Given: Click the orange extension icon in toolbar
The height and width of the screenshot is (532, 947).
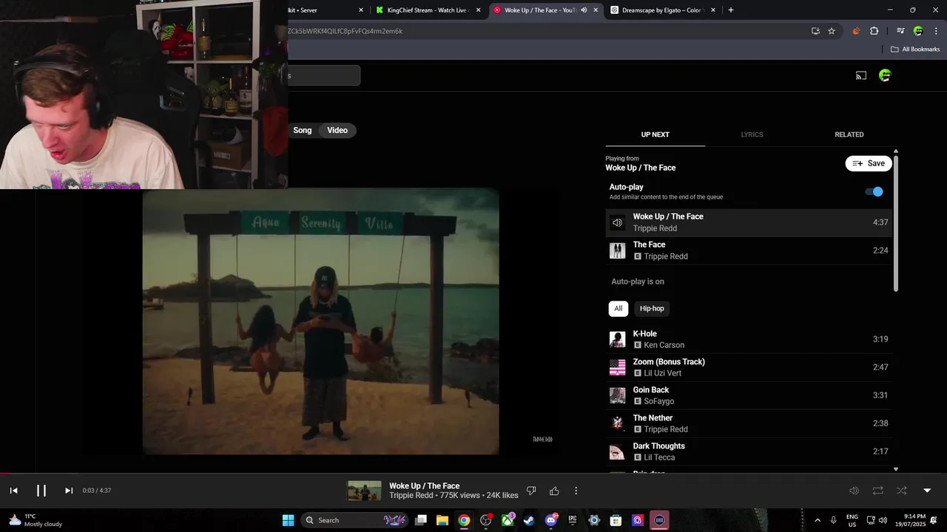Looking at the screenshot, I should [856, 31].
